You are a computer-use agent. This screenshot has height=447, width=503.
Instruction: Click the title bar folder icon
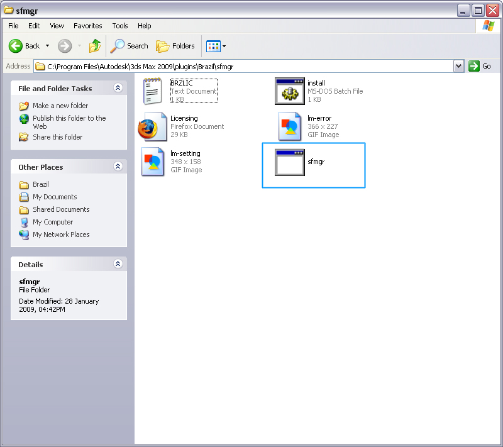tap(9, 10)
